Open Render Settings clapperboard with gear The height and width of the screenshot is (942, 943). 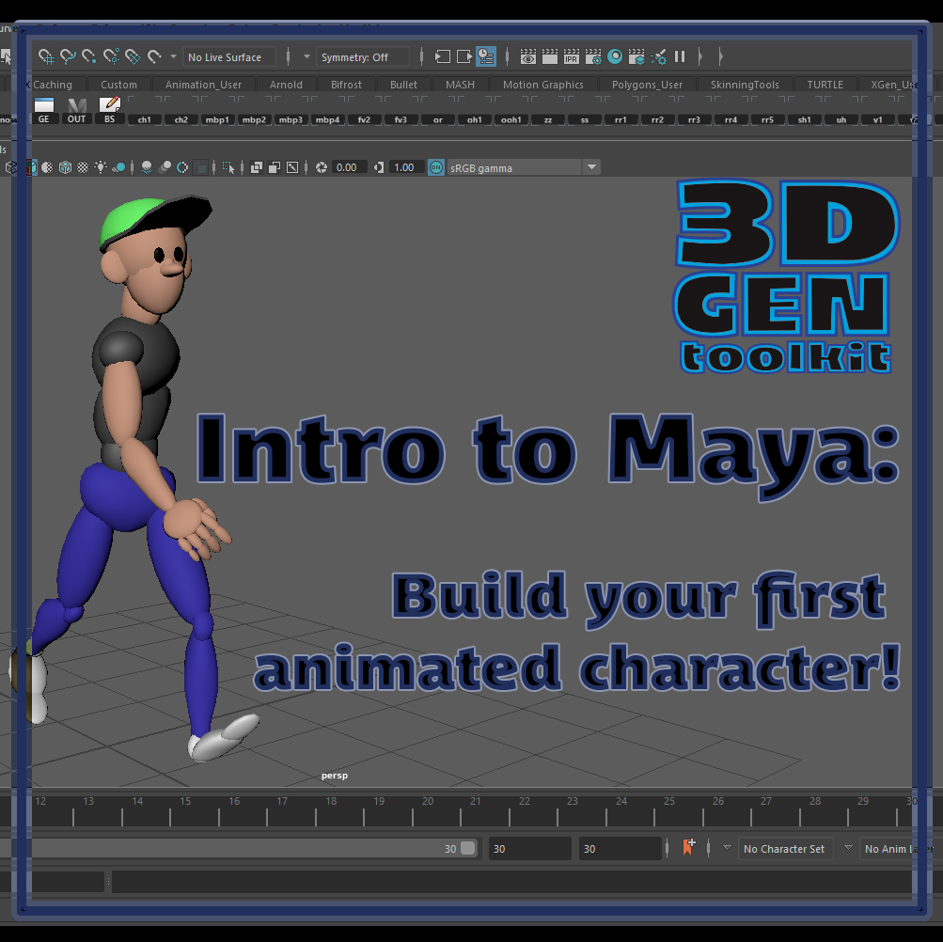593,56
